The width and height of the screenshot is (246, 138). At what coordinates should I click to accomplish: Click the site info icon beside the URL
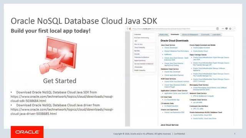pyautogui.click(x=127, y=29)
